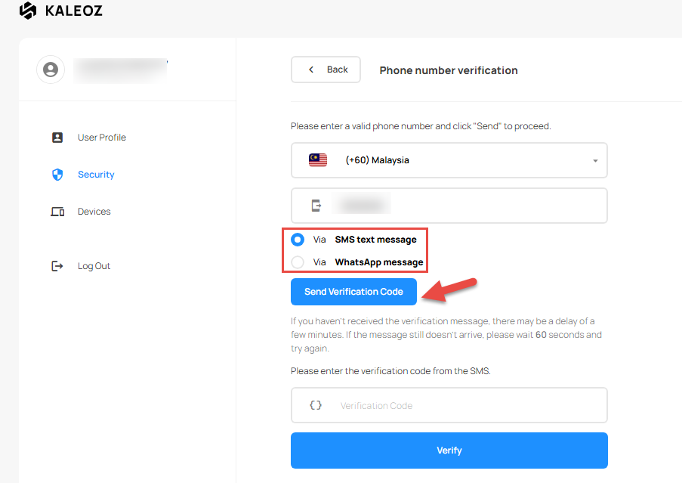
Task: Click the "Please enter a valid phone number" instruction
Action: coord(421,126)
